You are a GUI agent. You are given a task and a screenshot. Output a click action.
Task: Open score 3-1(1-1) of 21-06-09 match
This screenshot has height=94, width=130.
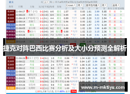pyautogui.click(x=44, y=25)
